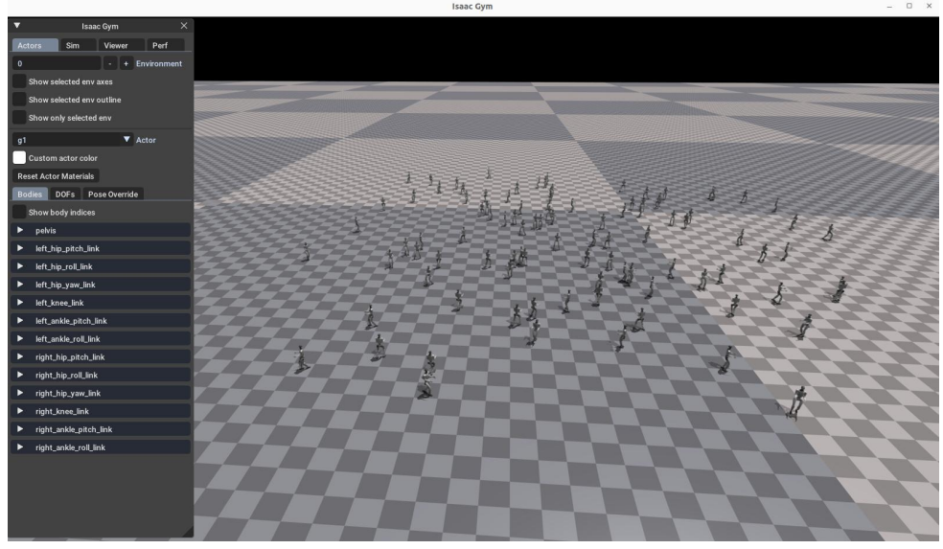Decrease environment index with minus button

[x=110, y=63]
